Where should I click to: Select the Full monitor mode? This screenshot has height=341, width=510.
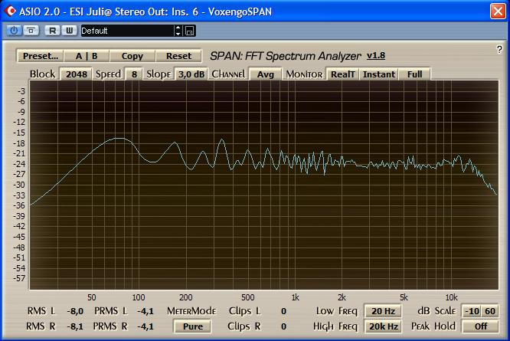(415, 74)
